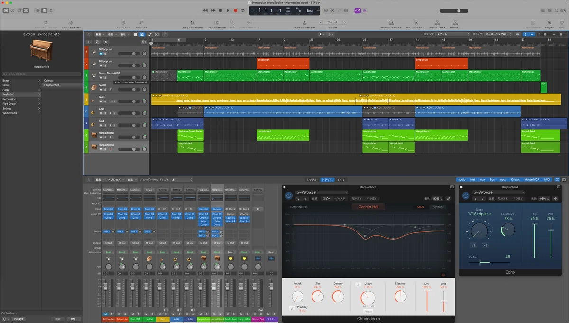Screen dimensions: 569x323
Task: Click Cut Section (セクションをカット) toolbar icon
Action: click(x=415, y=25)
